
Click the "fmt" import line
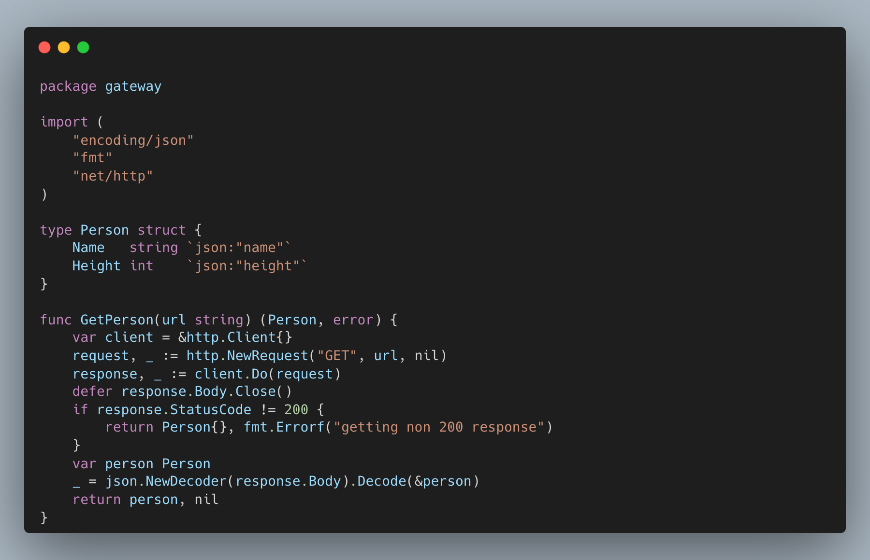tap(92, 158)
